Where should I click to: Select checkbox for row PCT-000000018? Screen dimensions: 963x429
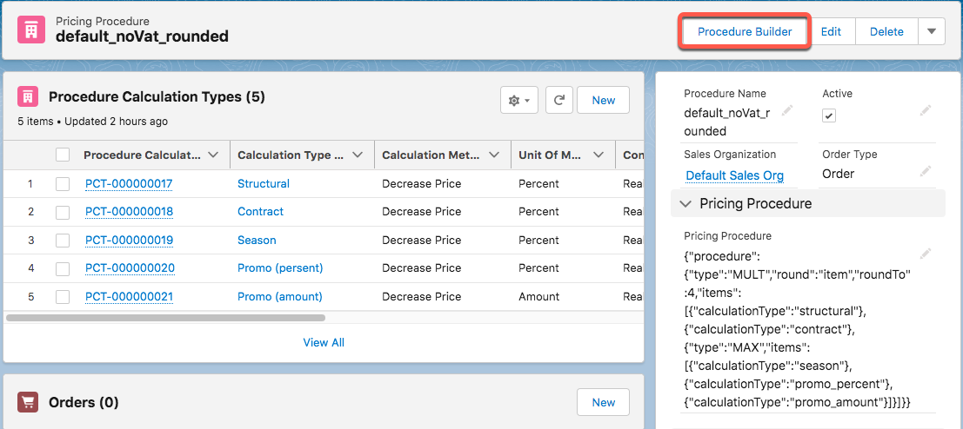[63, 211]
